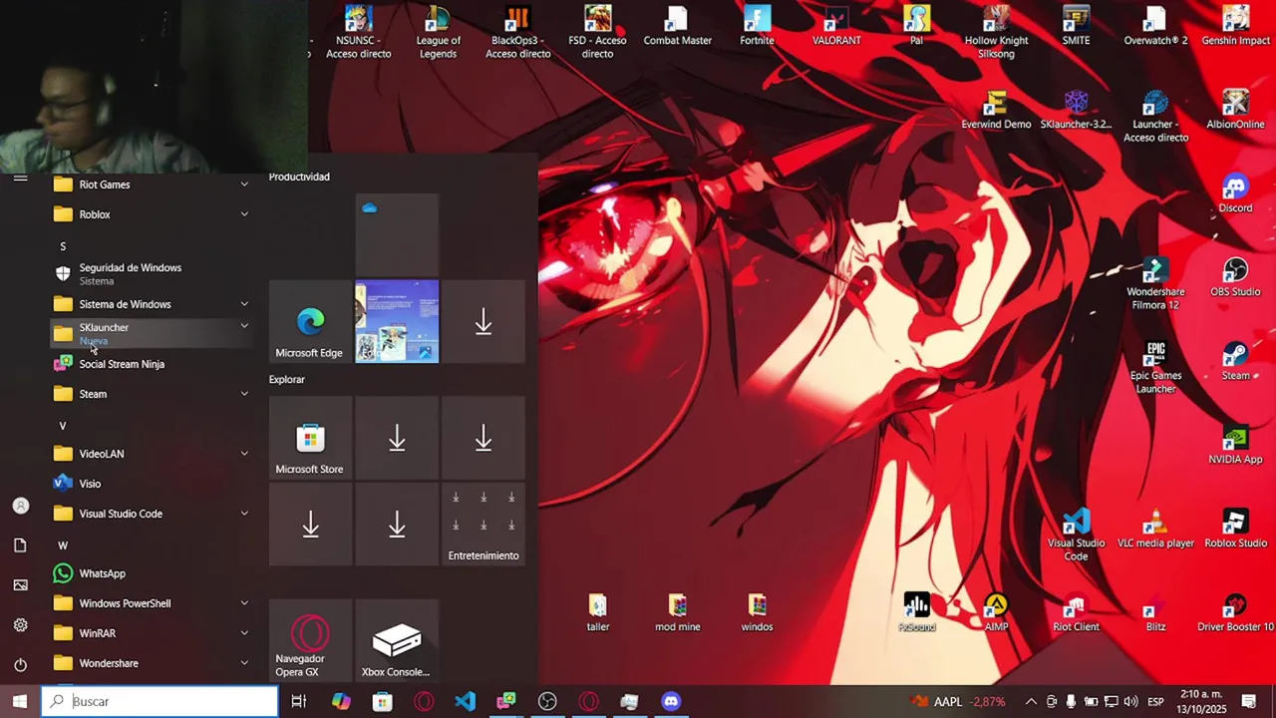1276x718 pixels.
Task: Open the Microsoft Store start menu tile
Action: (x=310, y=438)
